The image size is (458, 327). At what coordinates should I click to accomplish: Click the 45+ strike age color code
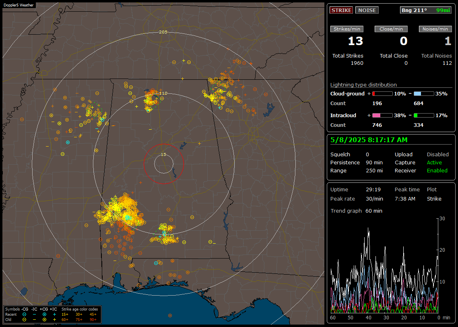[x=93, y=315]
